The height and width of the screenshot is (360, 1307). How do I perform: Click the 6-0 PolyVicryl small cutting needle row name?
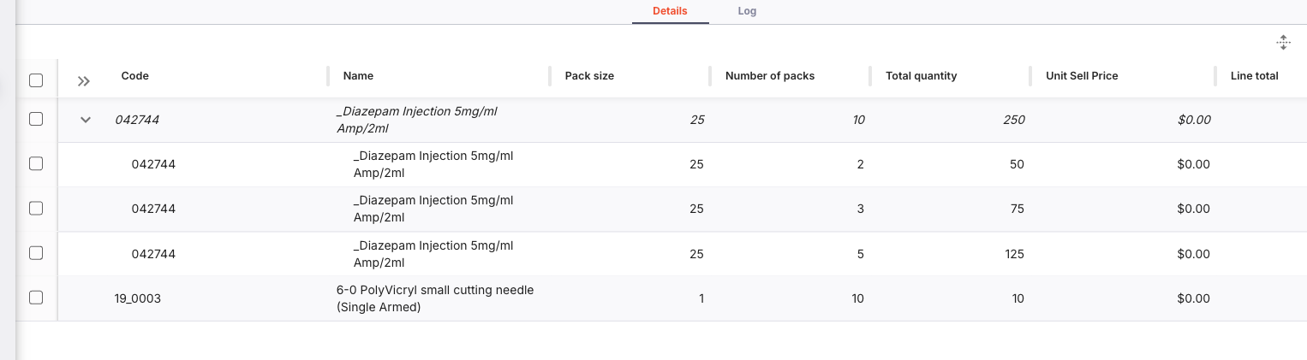(435, 298)
